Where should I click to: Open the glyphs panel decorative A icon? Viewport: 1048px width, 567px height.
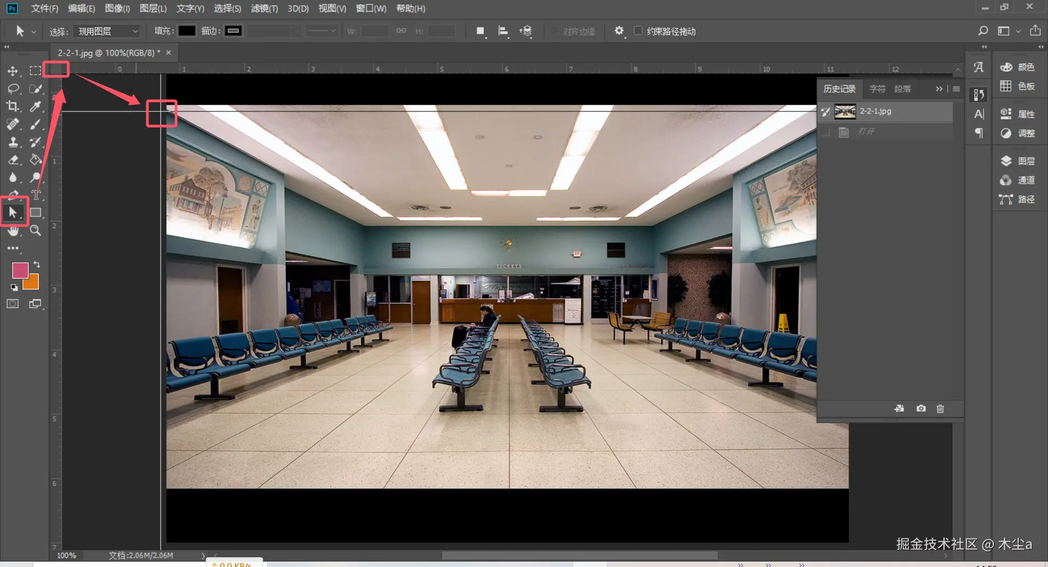[979, 67]
